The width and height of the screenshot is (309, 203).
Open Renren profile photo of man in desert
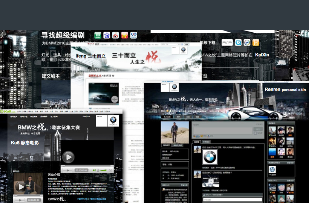[x=175, y=132]
